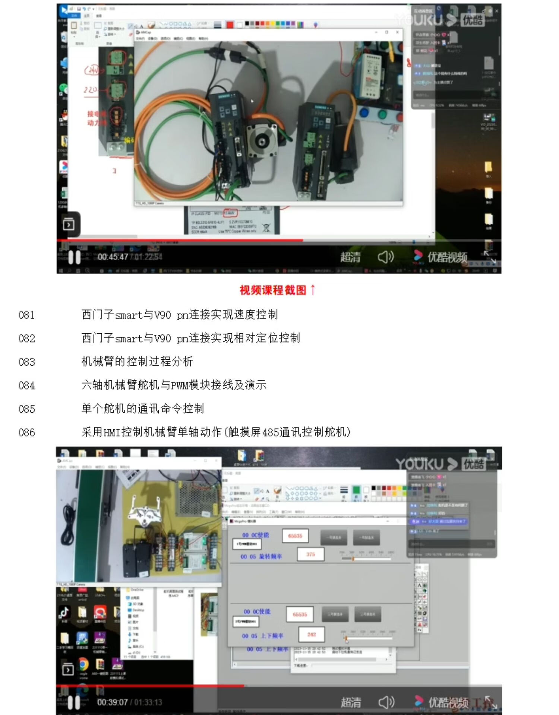
Task: Change 超清 quality on the upper video
Action: [x=350, y=257]
